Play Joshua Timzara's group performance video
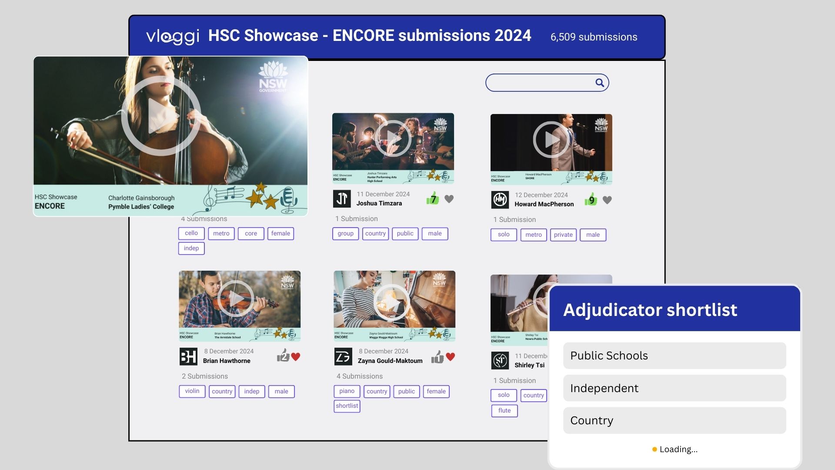 [x=394, y=138]
